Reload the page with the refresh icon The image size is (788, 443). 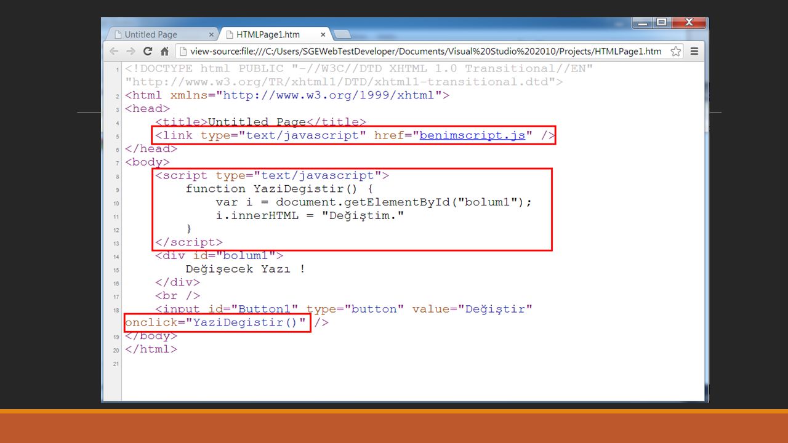tap(148, 51)
